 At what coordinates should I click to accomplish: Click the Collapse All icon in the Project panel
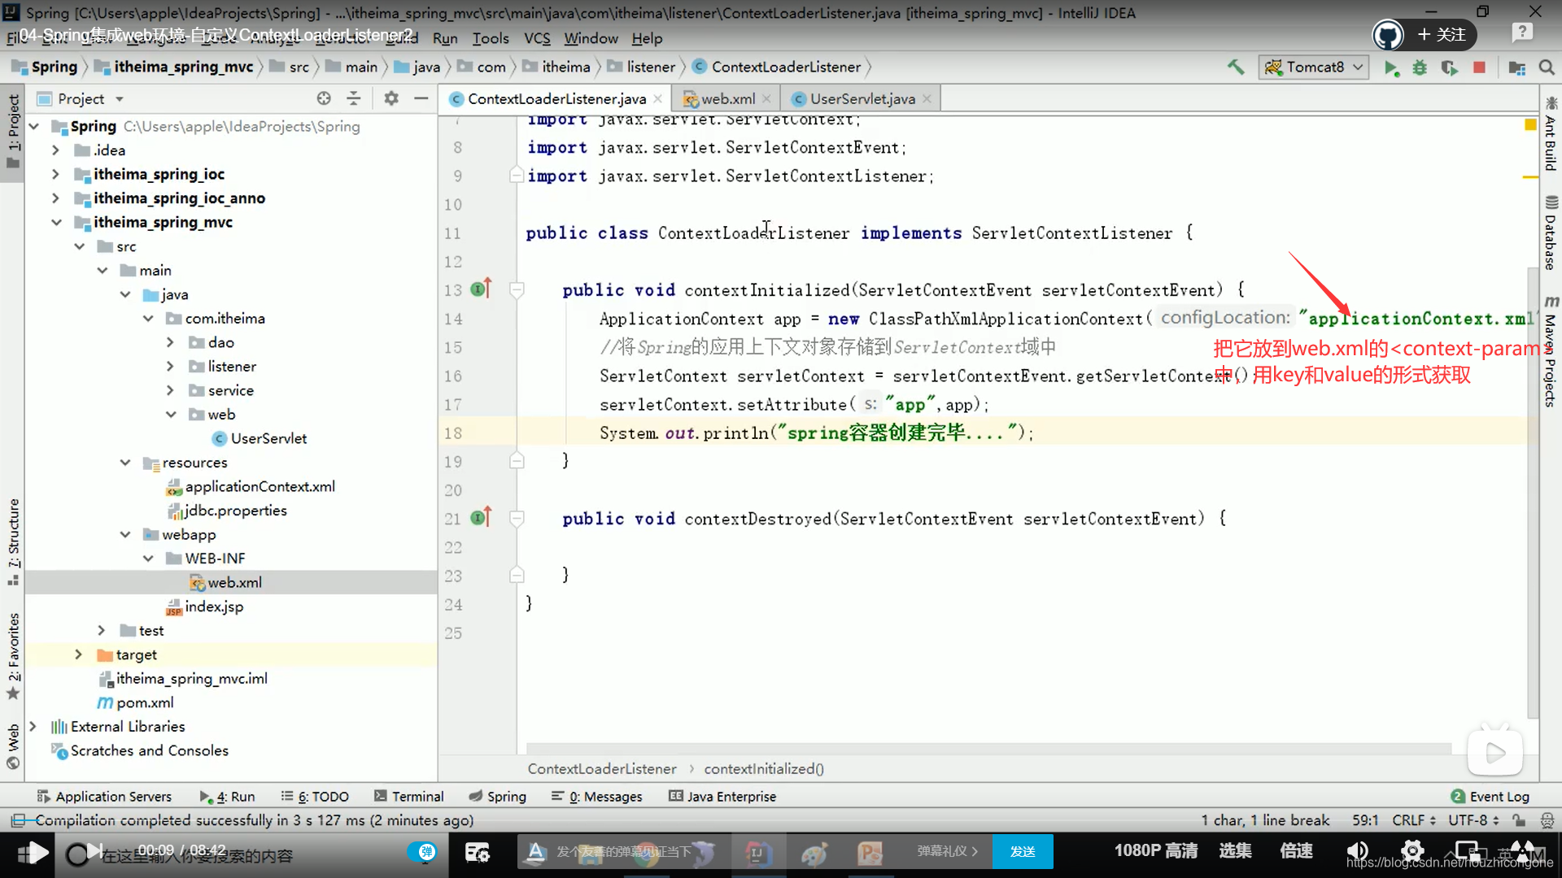click(x=354, y=98)
